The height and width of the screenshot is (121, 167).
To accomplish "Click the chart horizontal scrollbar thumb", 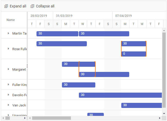I will click(51, 118).
